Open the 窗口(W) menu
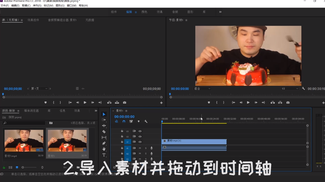Image resolution: width=325 pixels, height=182 pixels. point(72,6)
